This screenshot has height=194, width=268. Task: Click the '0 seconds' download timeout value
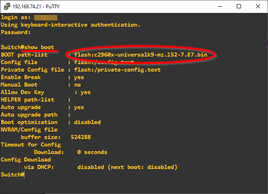pyautogui.click(x=92, y=152)
